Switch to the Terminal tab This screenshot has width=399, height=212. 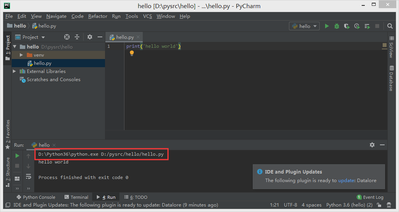(x=76, y=197)
